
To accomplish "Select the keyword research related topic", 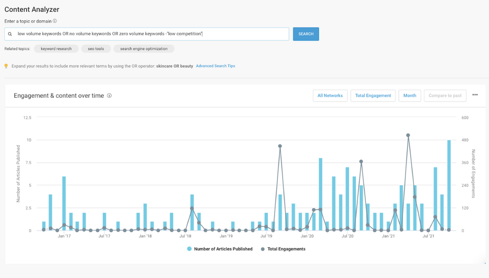I will pyautogui.click(x=56, y=49).
